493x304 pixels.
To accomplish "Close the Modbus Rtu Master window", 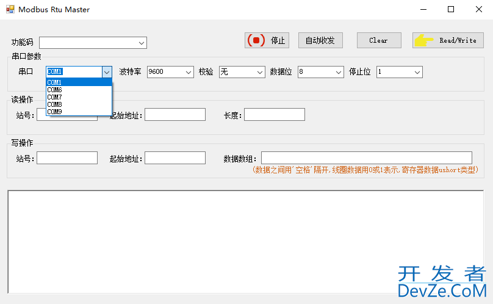I will [479, 9].
